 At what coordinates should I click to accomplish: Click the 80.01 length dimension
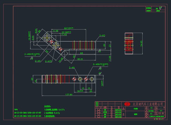tap(80, 59)
